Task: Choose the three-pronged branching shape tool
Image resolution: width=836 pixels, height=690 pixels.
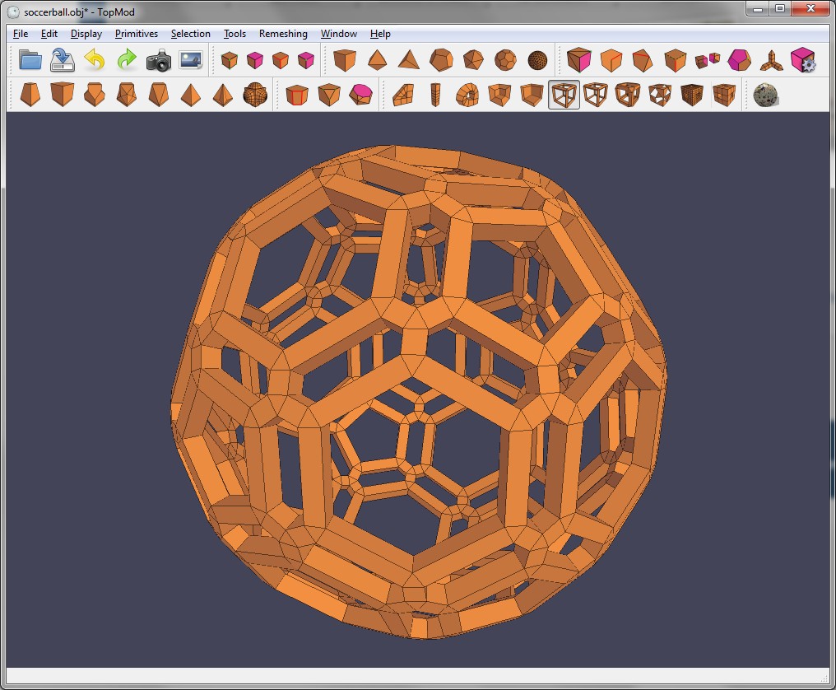Action: (772, 60)
